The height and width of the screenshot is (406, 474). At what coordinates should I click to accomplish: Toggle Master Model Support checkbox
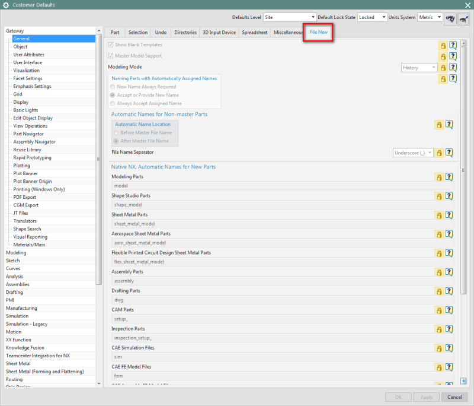tap(111, 56)
